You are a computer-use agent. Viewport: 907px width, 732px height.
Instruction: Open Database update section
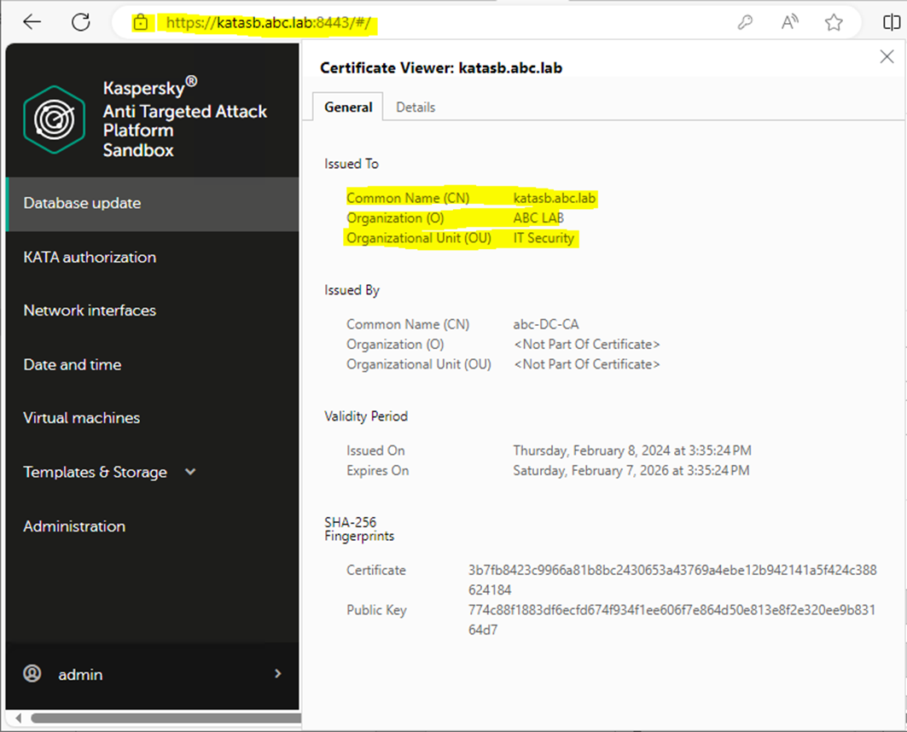point(82,203)
